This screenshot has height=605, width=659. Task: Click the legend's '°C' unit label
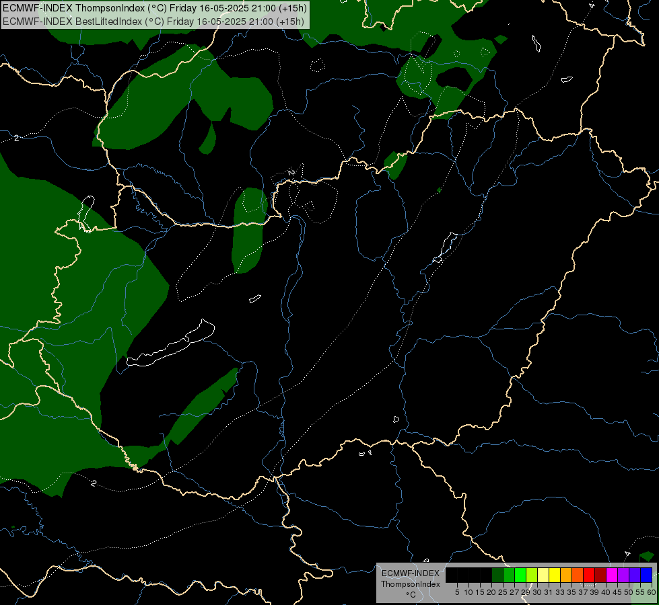click(411, 595)
